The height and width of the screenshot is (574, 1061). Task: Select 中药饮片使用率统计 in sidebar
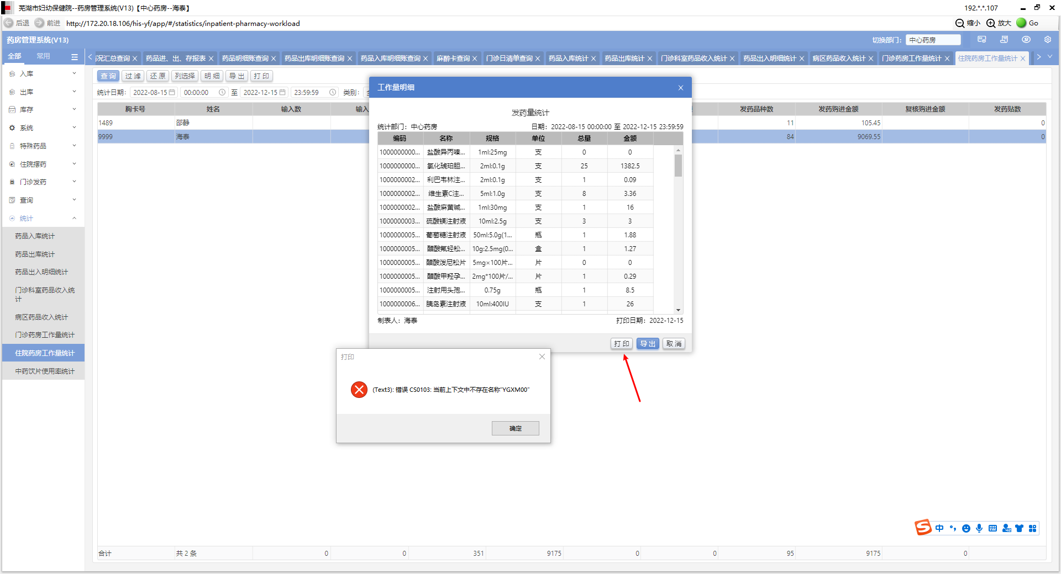pyautogui.click(x=44, y=371)
